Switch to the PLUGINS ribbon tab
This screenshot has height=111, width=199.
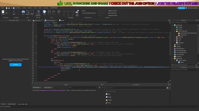click(x=46, y=8)
